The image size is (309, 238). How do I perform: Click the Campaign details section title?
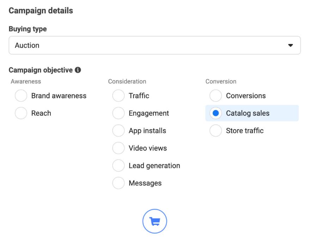point(41,11)
